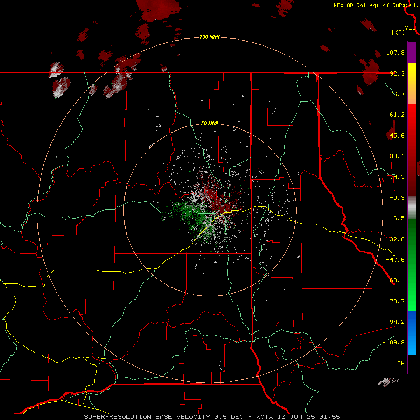The image size is (420, 420).
Task: Click the 14.5 velocity scale value
Action: point(397,177)
